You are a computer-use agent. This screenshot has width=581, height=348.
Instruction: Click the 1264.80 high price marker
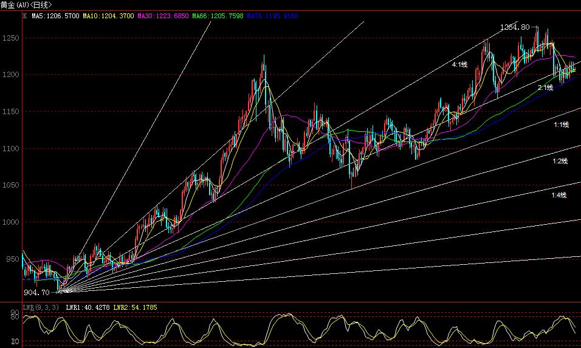pos(515,27)
